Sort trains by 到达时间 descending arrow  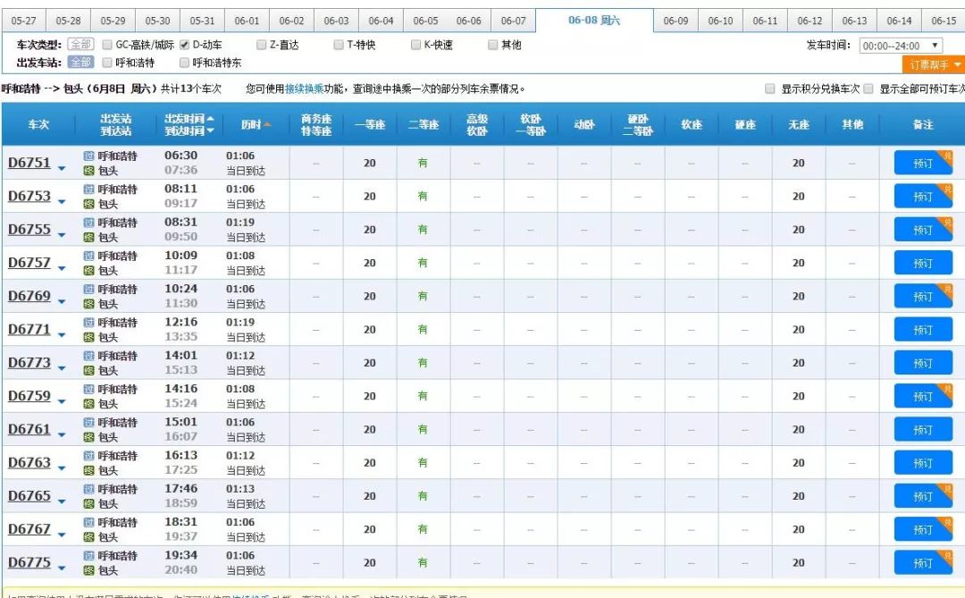pos(210,131)
